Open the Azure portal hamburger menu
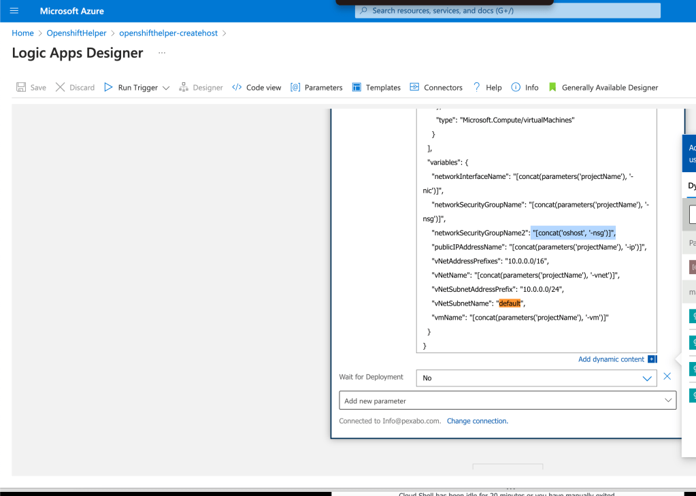 pyautogui.click(x=14, y=11)
